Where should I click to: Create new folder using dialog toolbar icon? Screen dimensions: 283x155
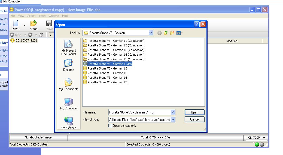172,33
